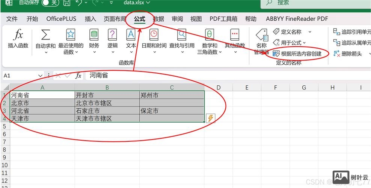This screenshot has height=188, width=371.
Task: Open Lookup and Reference functions icon
Action: pyautogui.click(x=182, y=35)
